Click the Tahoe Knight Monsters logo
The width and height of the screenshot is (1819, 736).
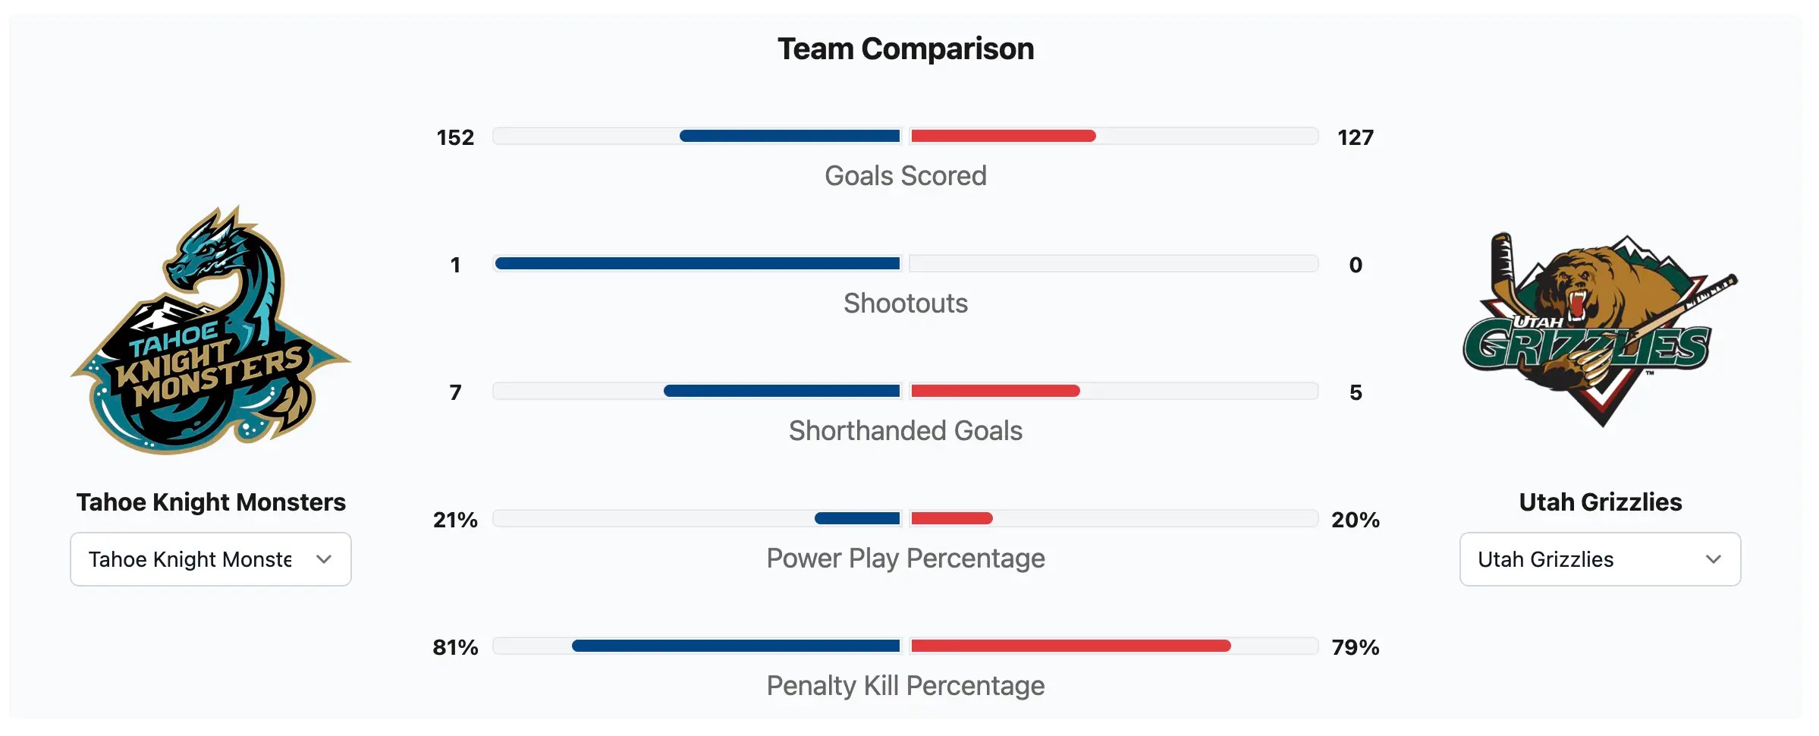[211, 330]
